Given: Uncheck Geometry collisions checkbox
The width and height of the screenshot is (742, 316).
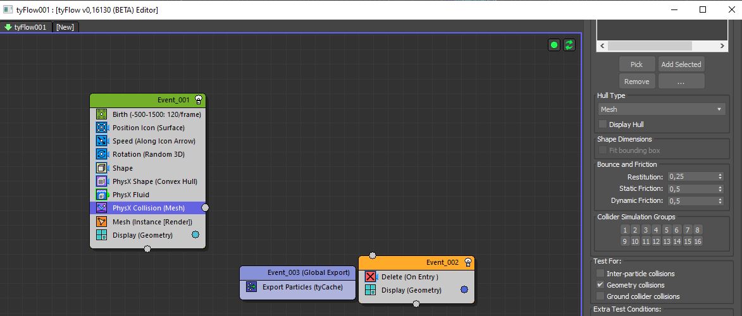Looking at the screenshot, I should (x=600, y=285).
